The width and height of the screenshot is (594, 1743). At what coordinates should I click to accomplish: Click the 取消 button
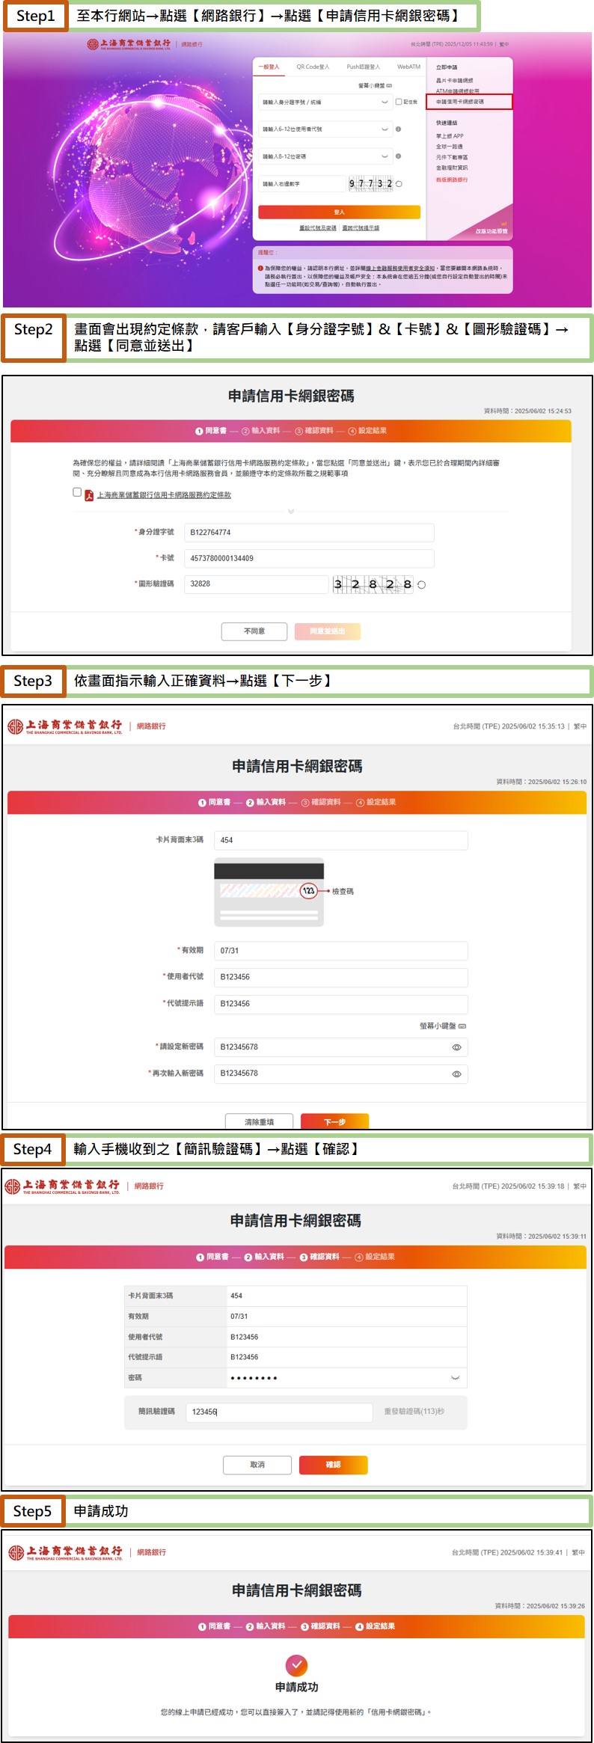257,1465
